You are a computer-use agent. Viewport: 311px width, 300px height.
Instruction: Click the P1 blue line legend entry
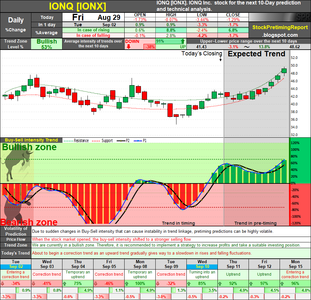point(140,141)
